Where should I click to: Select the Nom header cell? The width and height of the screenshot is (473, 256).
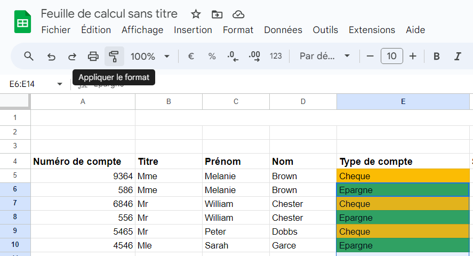pos(303,161)
